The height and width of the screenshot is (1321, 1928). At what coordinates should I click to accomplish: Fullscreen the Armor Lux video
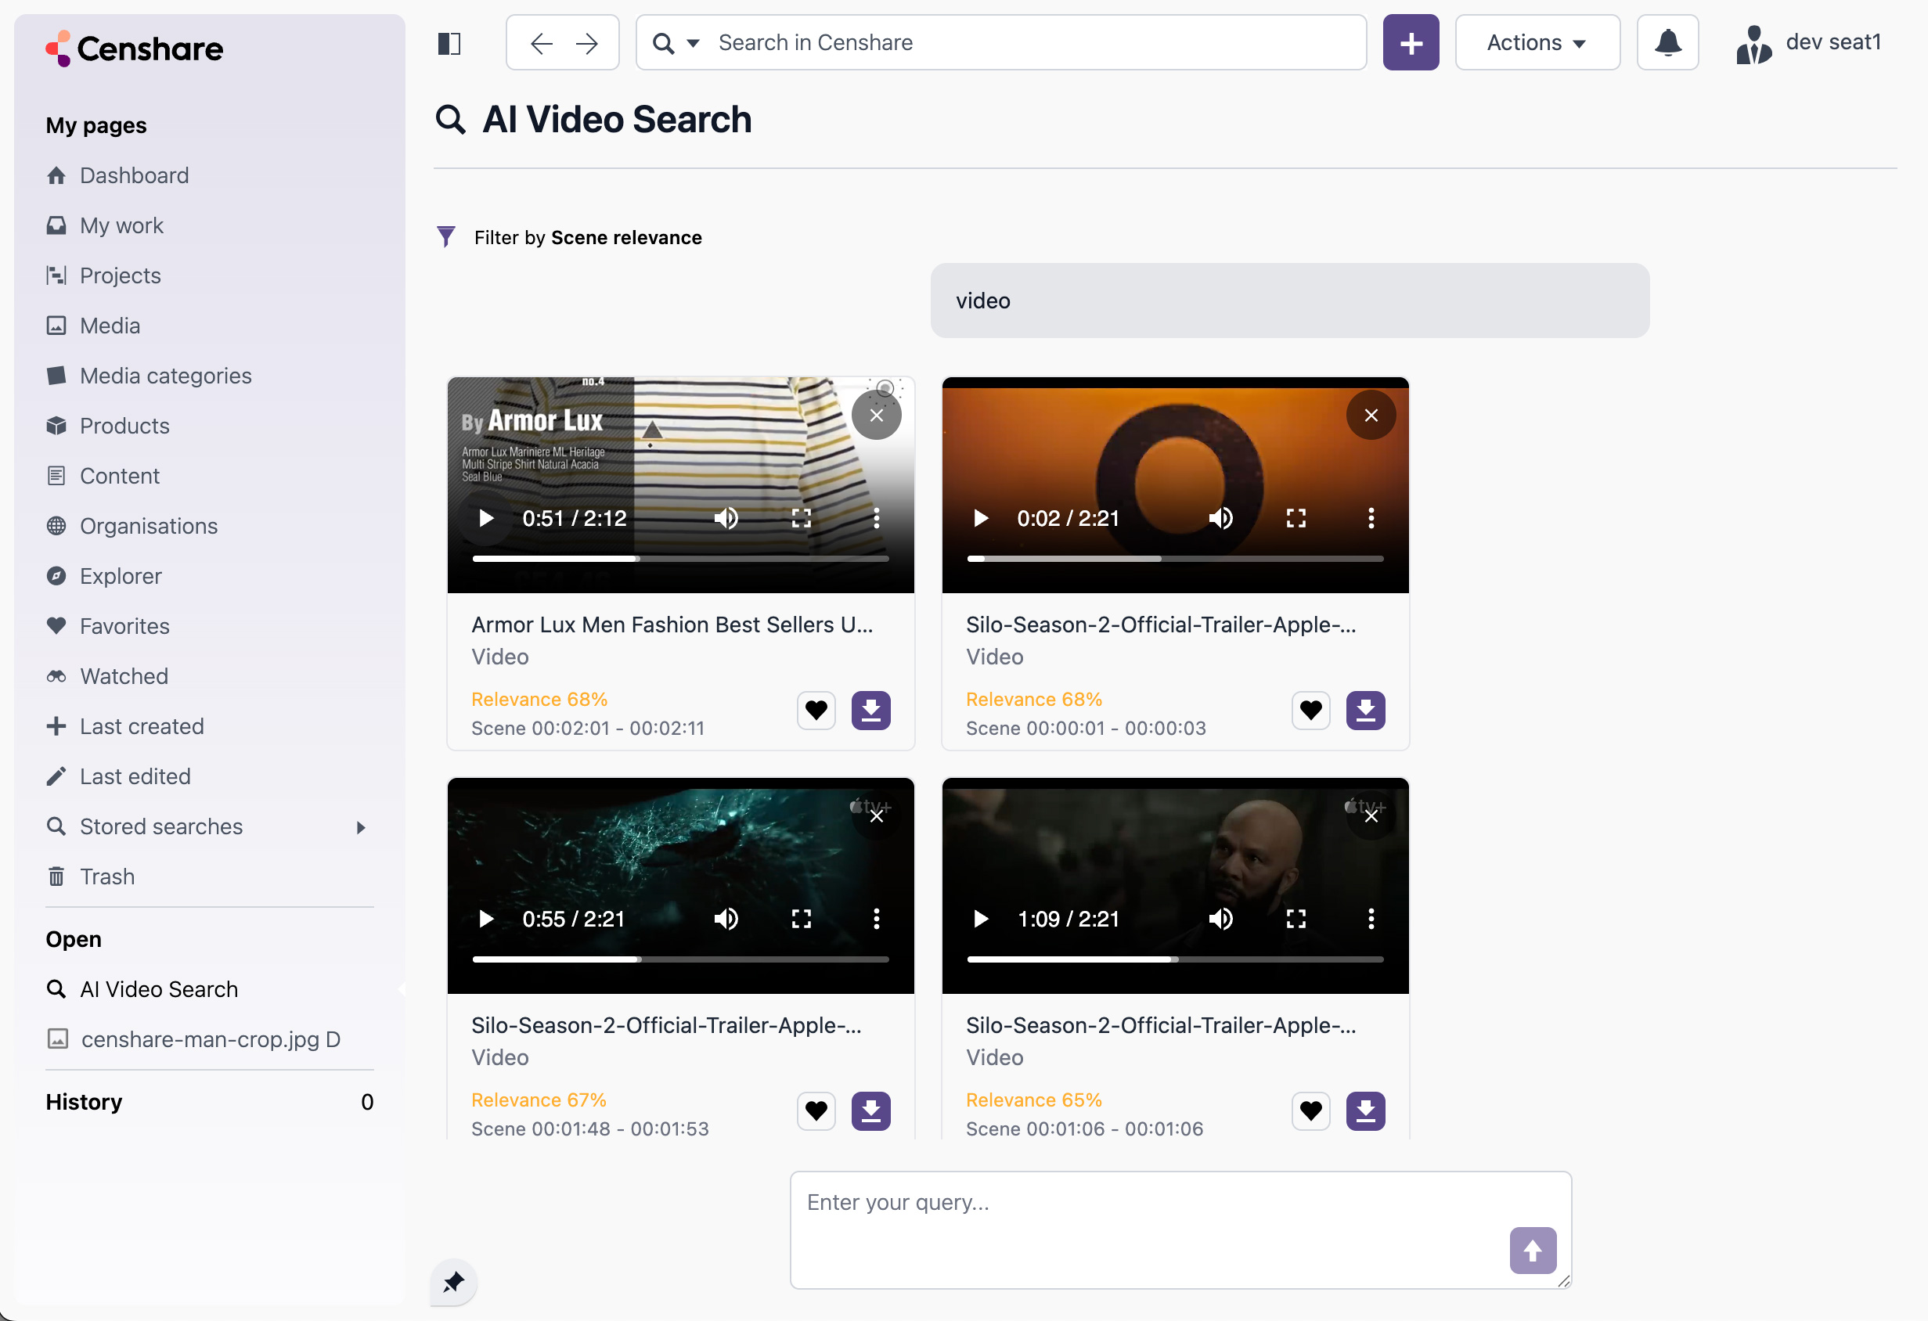point(802,518)
